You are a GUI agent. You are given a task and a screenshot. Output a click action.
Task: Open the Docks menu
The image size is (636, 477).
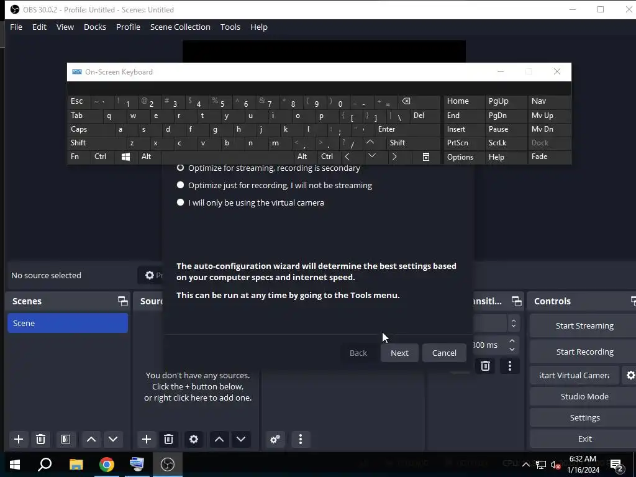pos(95,27)
